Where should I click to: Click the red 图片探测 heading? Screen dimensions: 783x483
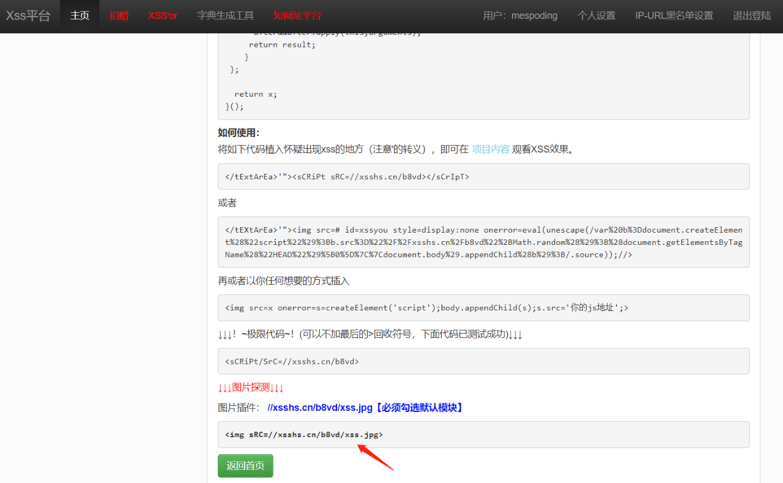point(251,388)
